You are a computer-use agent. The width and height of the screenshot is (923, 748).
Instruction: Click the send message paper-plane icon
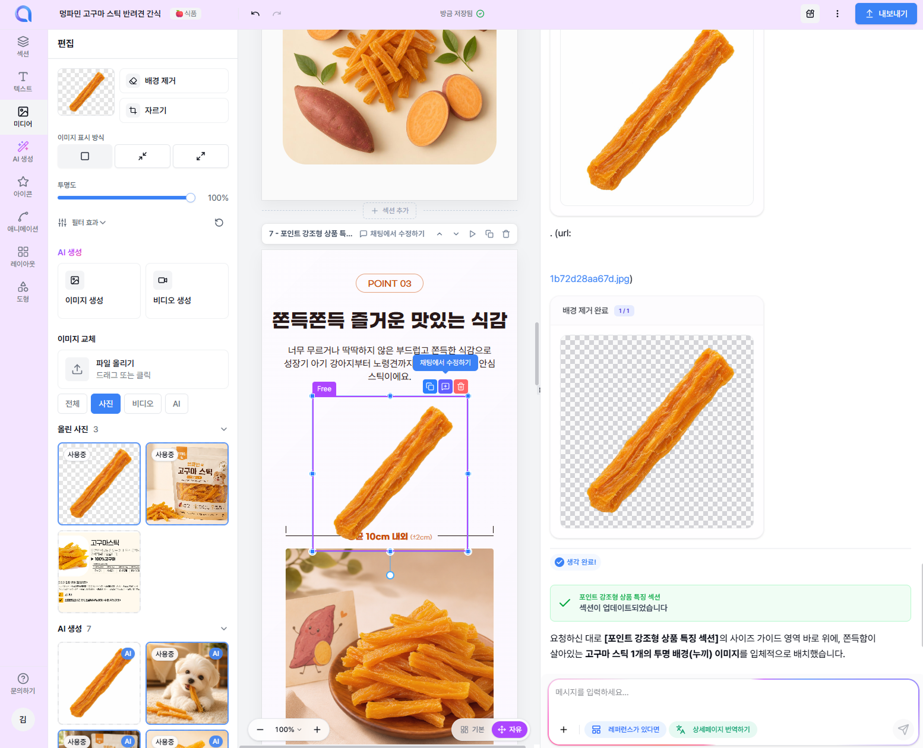903,730
